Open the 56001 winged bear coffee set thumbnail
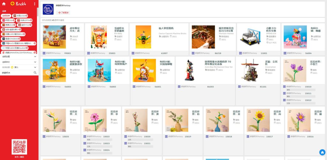This screenshot has width=327, height=160. 144,70
